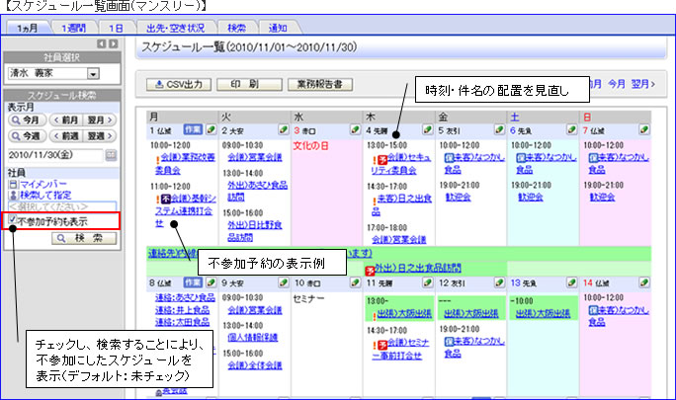
Task: Open 会議)セキュリティ委員会 event on day 4
Action: pyautogui.click(x=401, y=164)
